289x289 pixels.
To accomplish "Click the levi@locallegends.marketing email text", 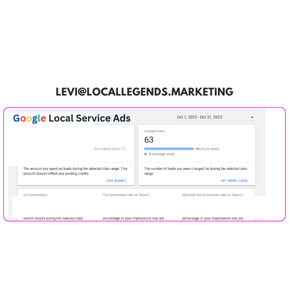I will pos(145,92).
